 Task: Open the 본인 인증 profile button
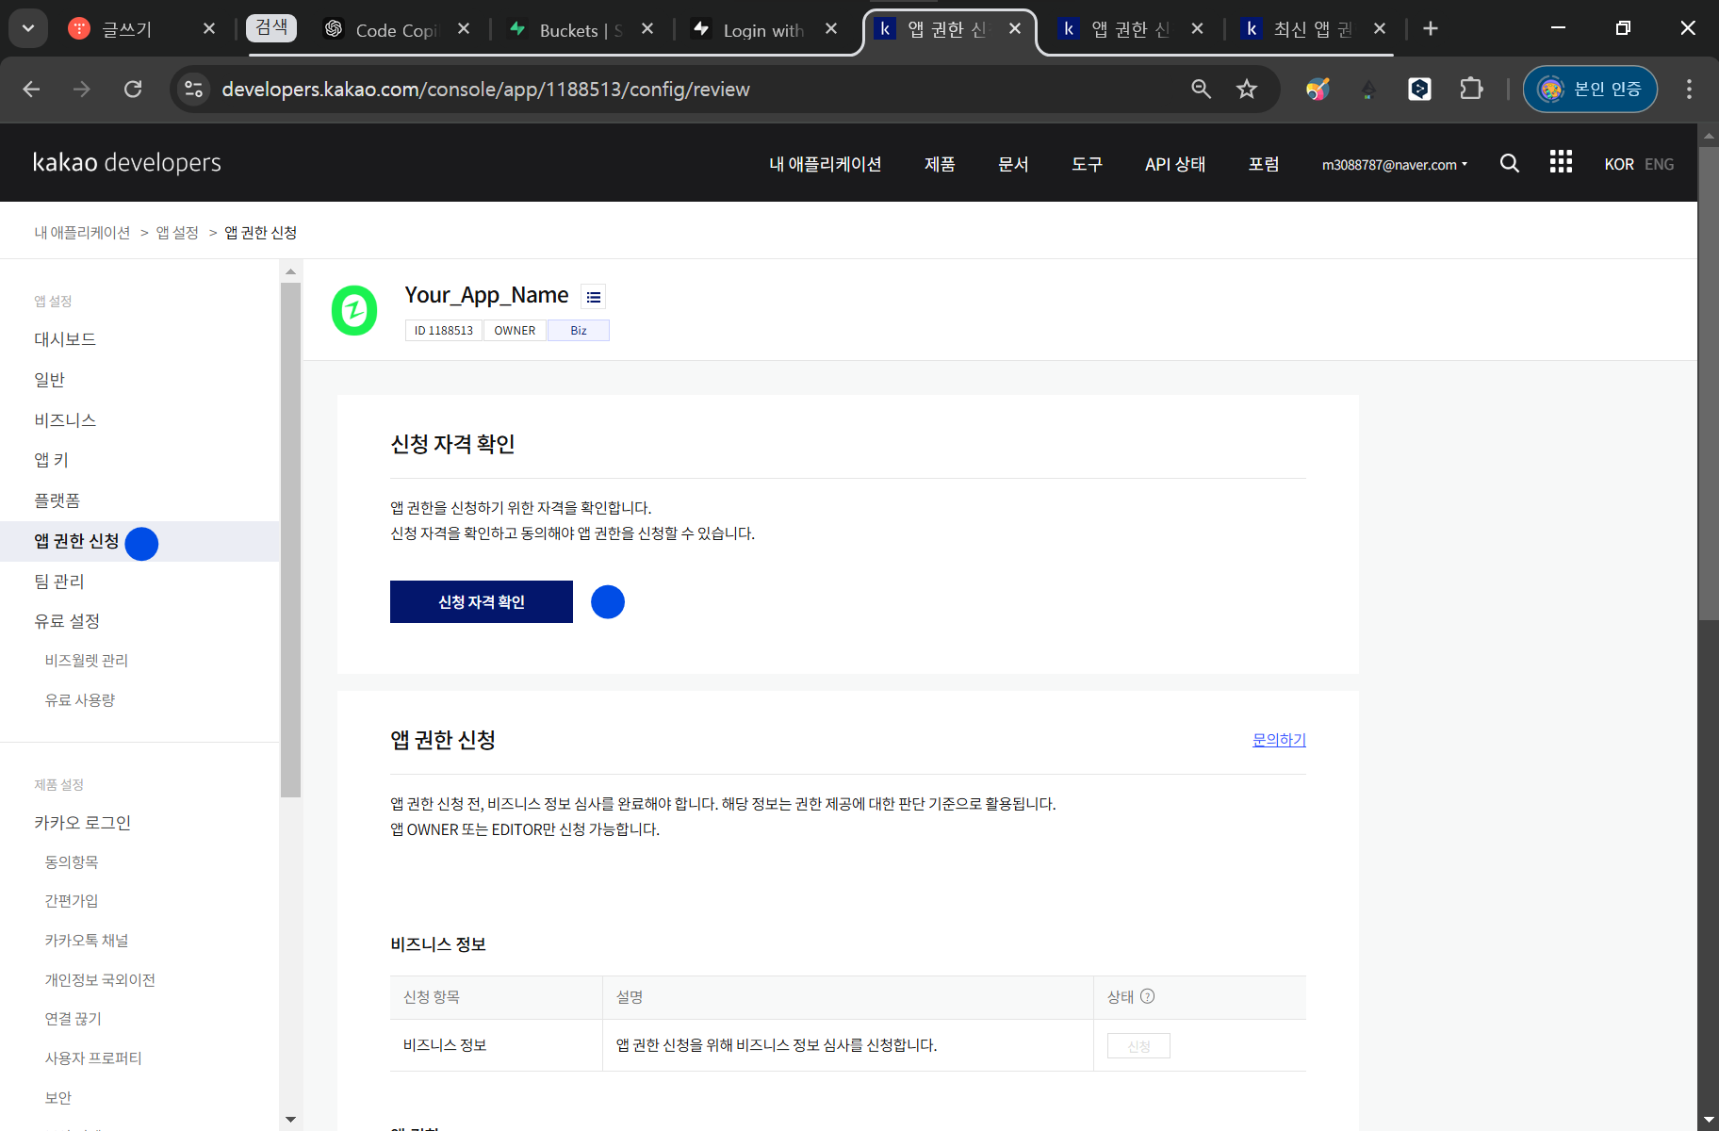pyautogui.click(x=1590, y=89)
